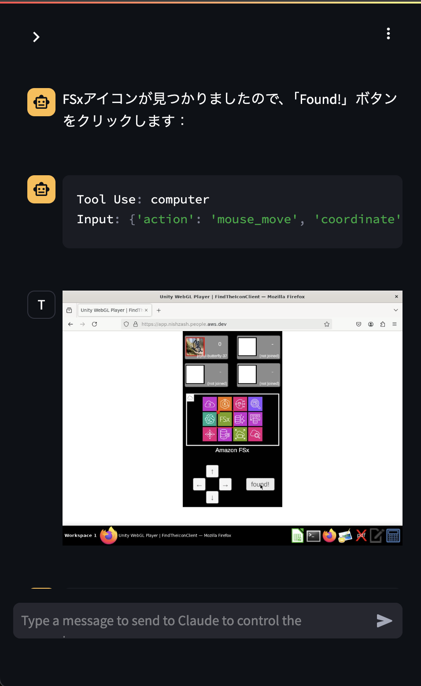Screen dimensions: 421x686
Task: Reload the page in Firefox
Action: pos(94,324)
